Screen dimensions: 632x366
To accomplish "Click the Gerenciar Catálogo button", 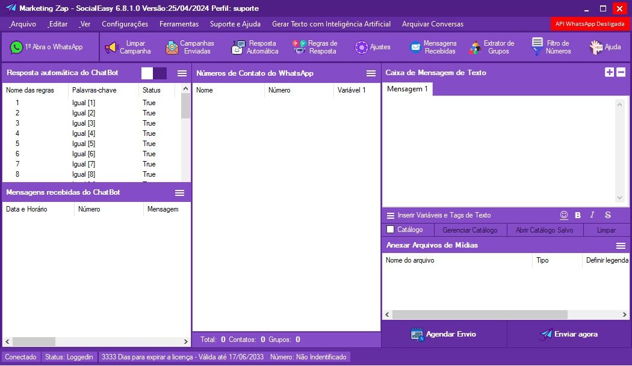I will click(470, 230).
